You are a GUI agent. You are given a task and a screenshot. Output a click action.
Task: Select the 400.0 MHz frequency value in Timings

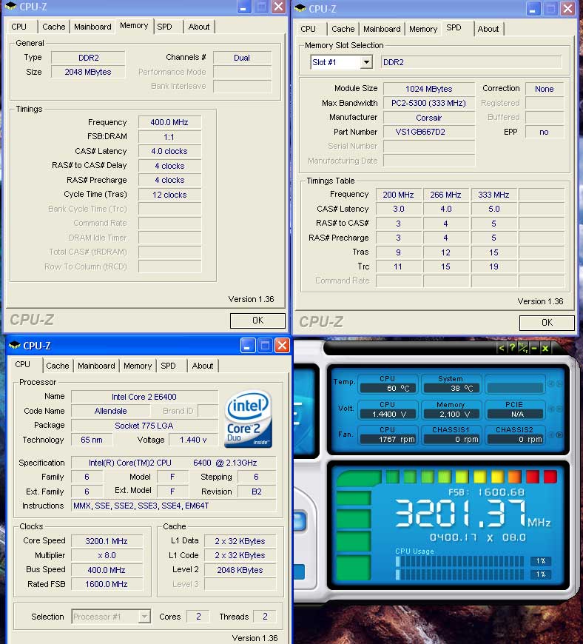pyautogui.click(x=169, y=122)
